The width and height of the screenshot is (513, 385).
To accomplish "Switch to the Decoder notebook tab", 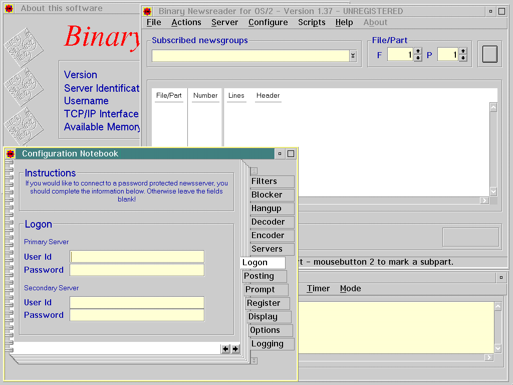I will 272,222.
